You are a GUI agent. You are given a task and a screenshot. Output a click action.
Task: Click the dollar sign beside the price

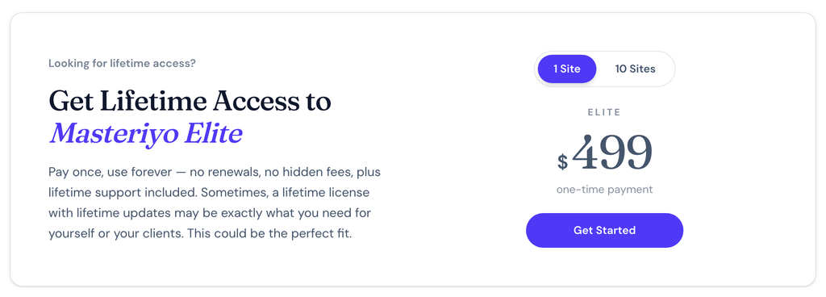coord(562,161)
